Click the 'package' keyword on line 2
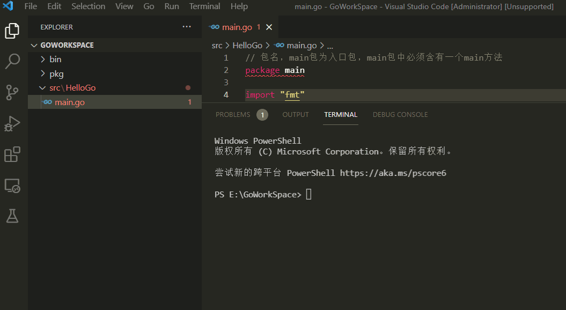Screen dimensions: 566x310 pos(262,70)
